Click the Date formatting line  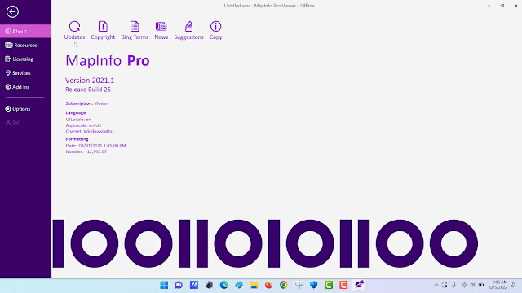click(96, 146)
